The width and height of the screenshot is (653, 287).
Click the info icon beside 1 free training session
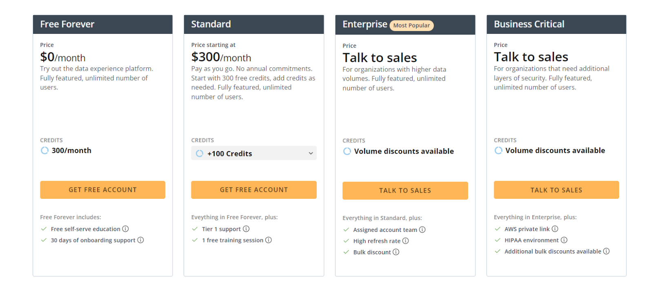(x=269, y=240)
